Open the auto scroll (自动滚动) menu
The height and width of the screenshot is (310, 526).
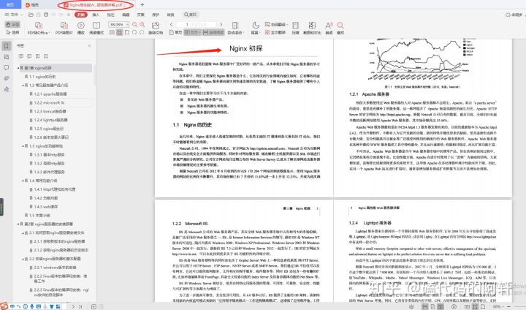coord(235,29)
